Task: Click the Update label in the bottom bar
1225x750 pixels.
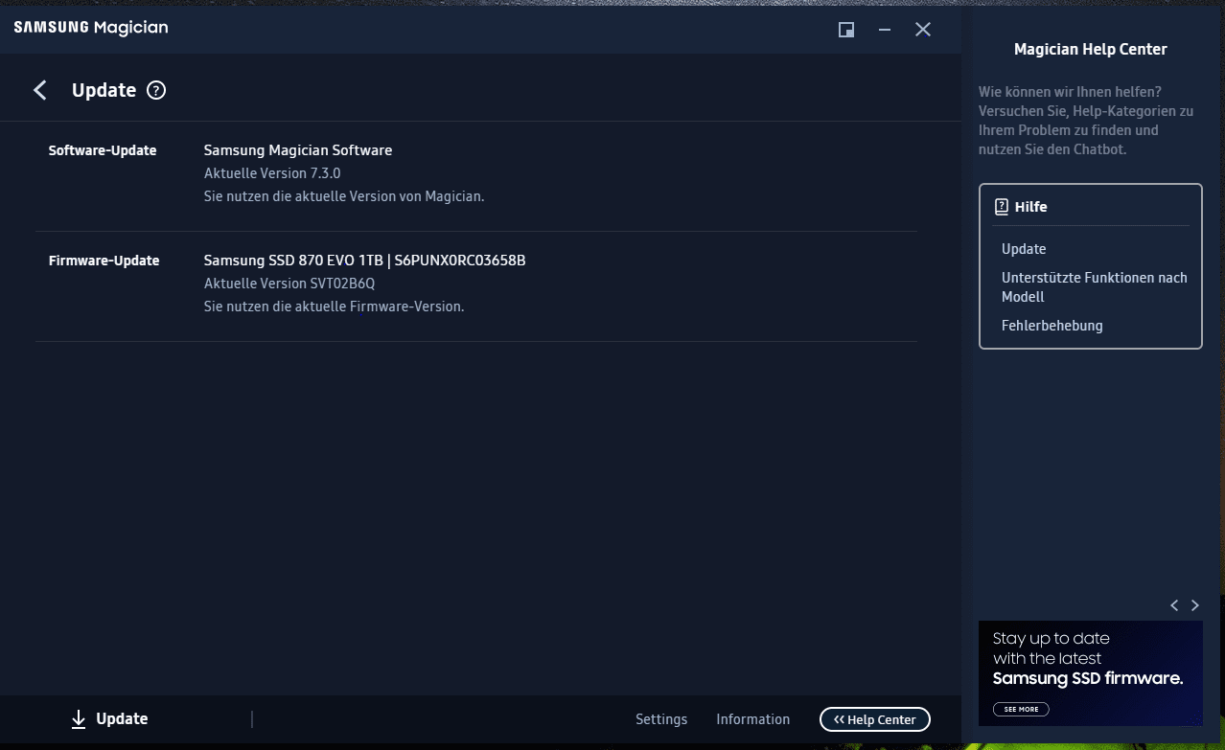Action: [x=123, y=719]
